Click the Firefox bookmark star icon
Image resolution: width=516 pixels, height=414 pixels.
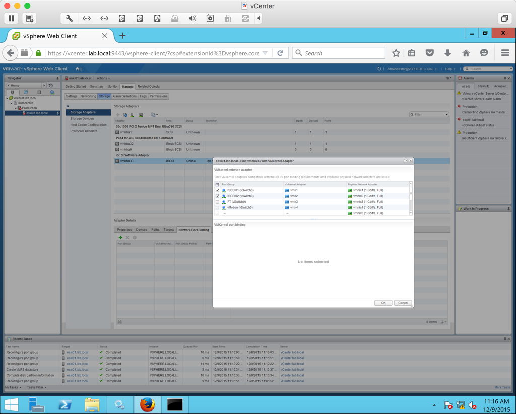pos(396,53)
